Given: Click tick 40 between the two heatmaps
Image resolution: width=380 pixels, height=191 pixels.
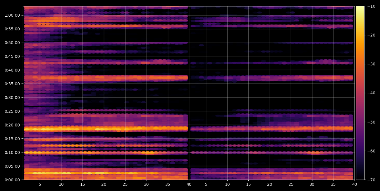Looking at the screenshot, I should (x=189, y=185).
